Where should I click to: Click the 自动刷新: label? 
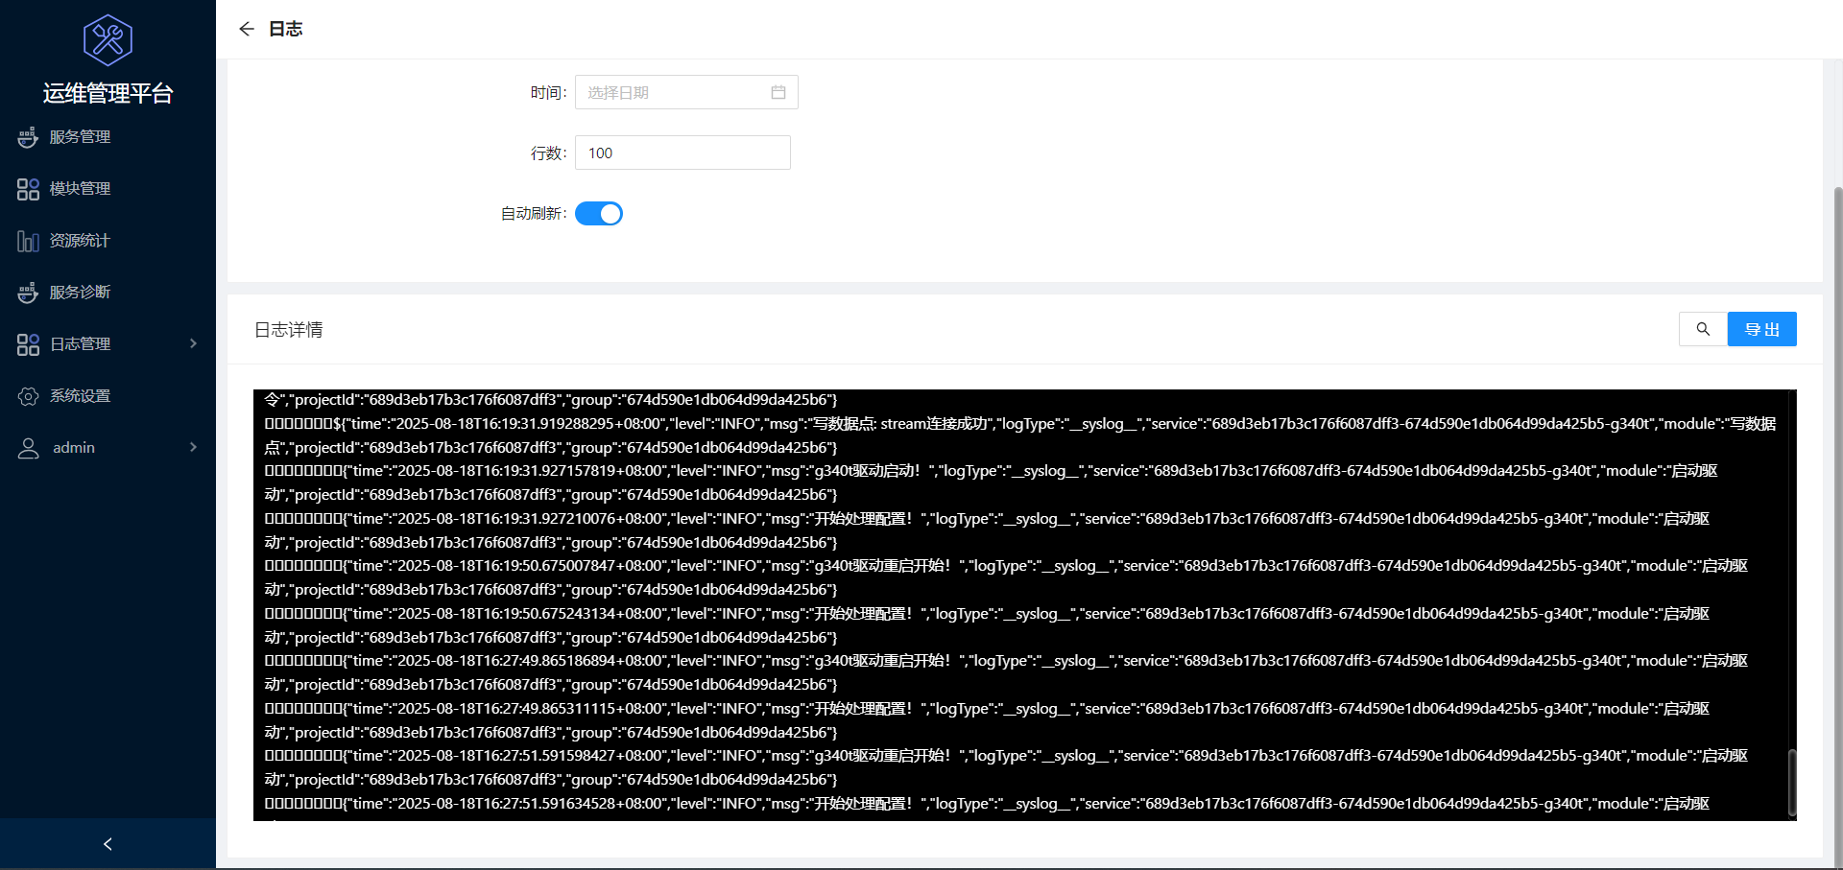(534, 213)
